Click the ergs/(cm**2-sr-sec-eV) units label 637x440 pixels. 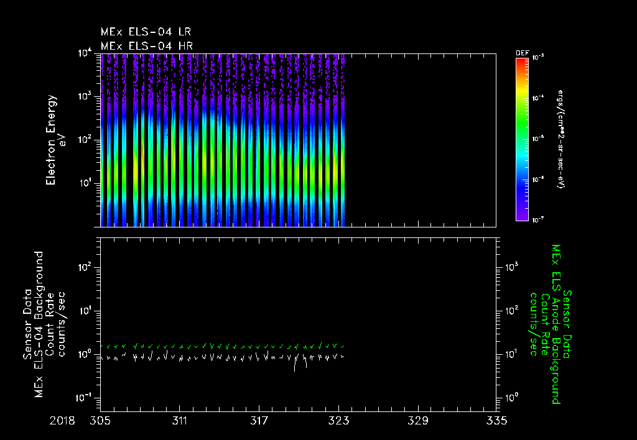561,139
